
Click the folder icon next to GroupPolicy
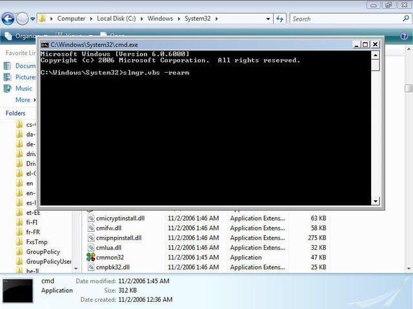coord(19,252)
